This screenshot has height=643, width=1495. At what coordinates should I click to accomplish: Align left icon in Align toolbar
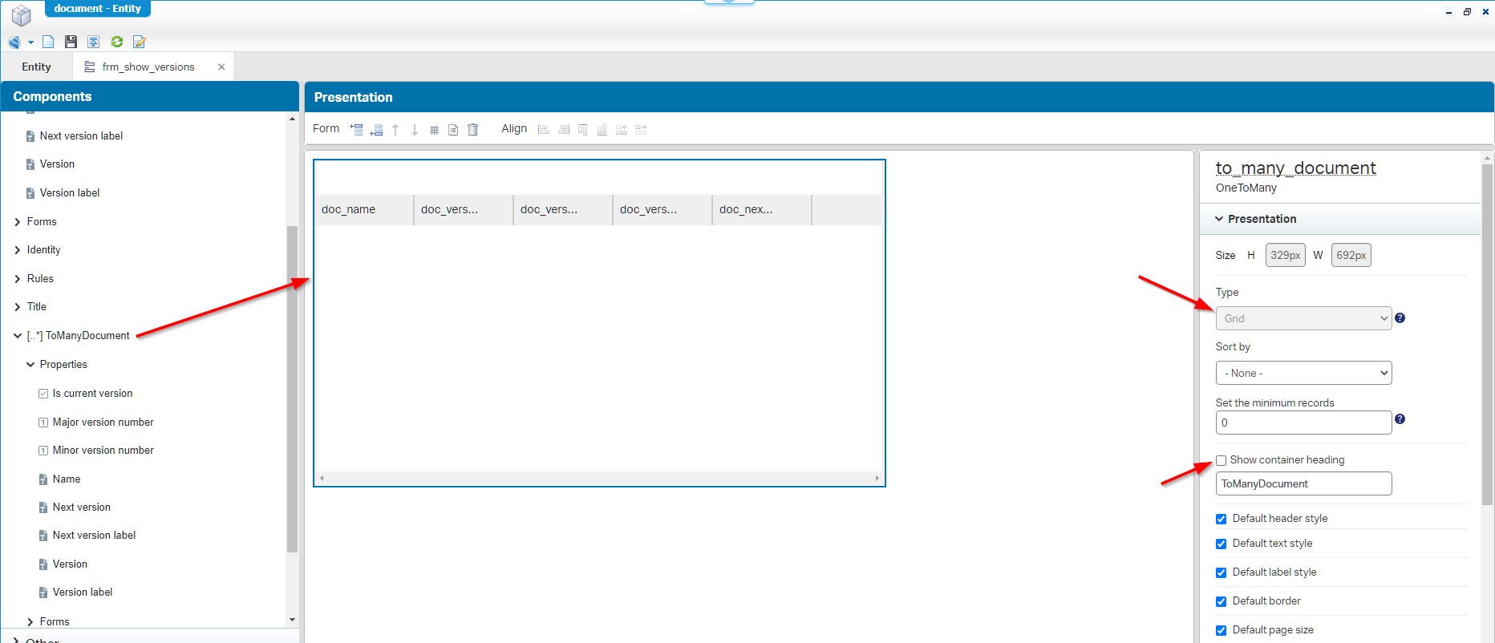(x=544, y=129)
